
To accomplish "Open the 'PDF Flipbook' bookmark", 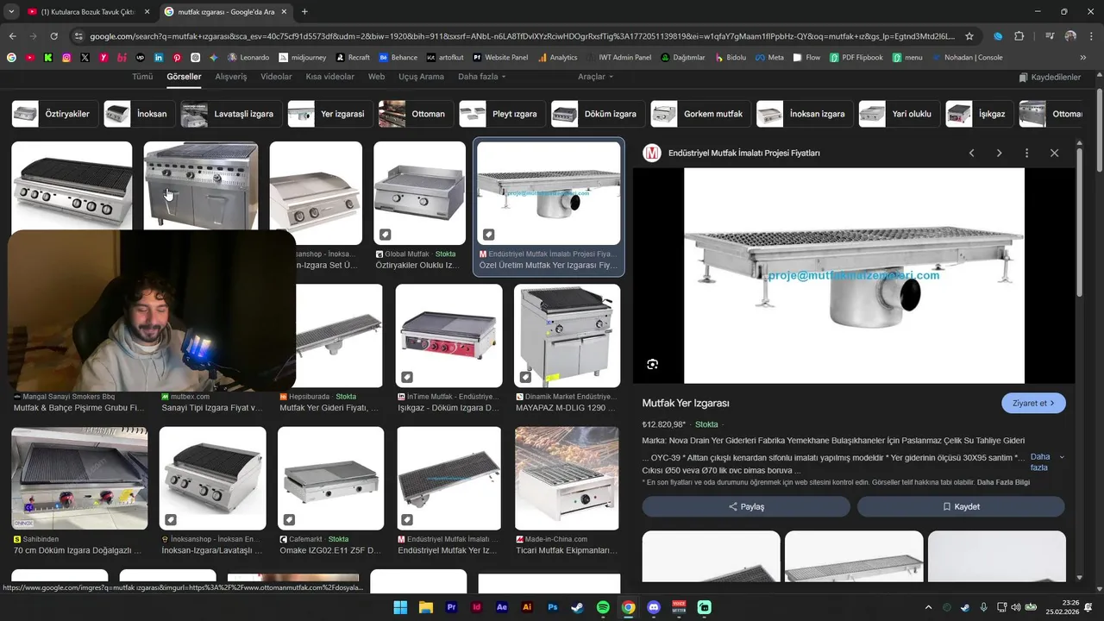I will click(857, 58).
